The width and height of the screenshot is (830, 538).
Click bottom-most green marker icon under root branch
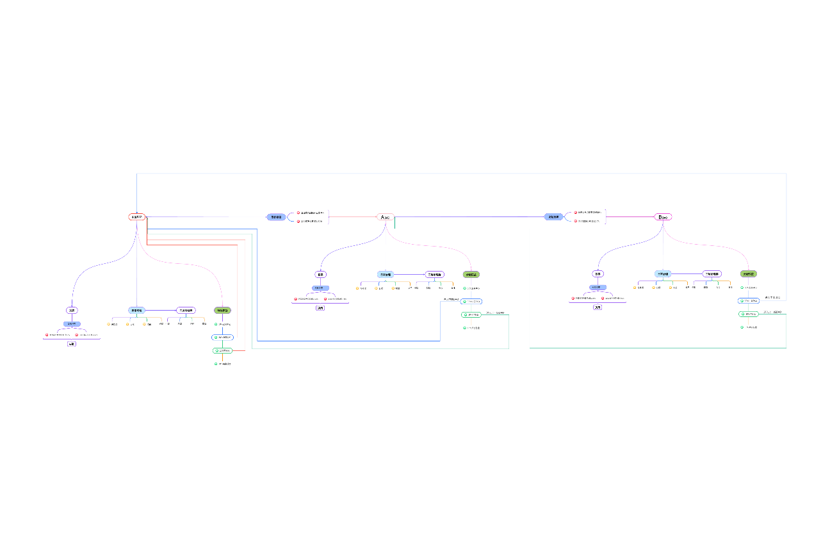216,364
